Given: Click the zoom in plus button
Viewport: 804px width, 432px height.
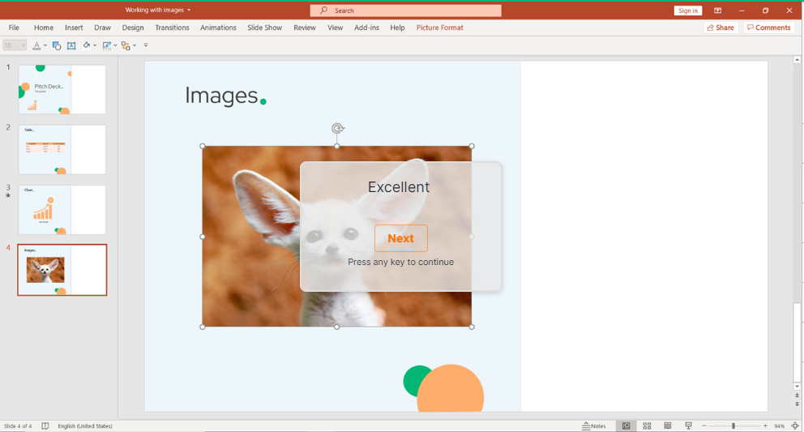Looking at the screenshot, I should coord(765,426).
